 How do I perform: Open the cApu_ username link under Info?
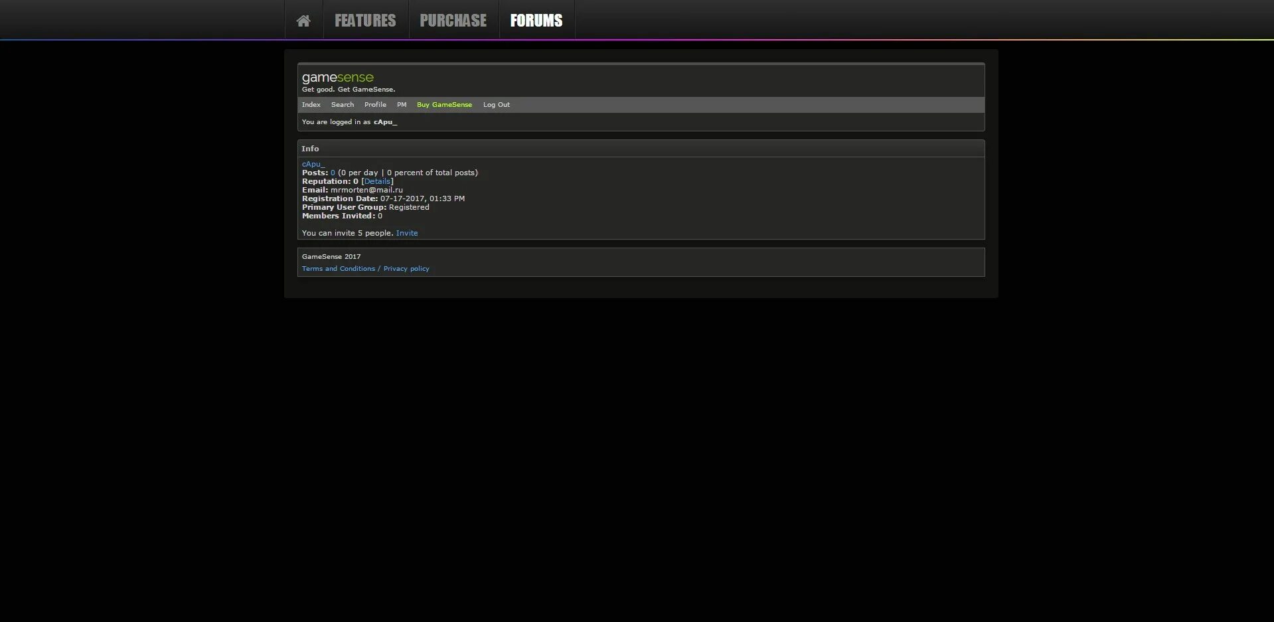pyautogui.click(x=313, y=164)
